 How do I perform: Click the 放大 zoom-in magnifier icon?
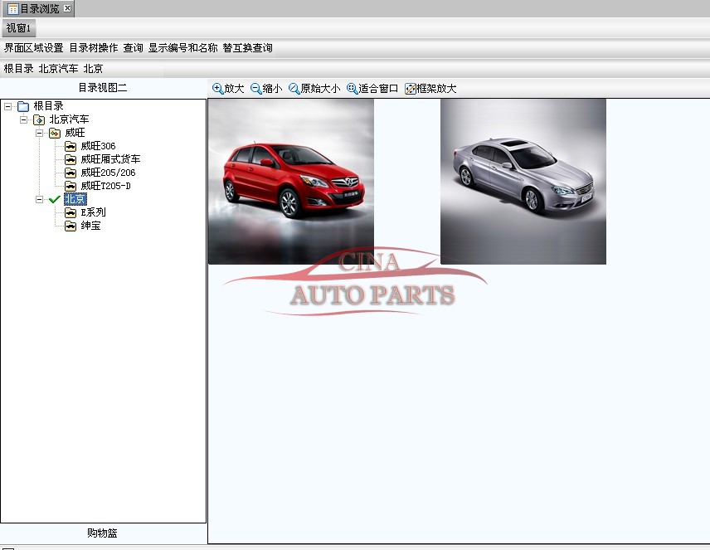(218, 89)
